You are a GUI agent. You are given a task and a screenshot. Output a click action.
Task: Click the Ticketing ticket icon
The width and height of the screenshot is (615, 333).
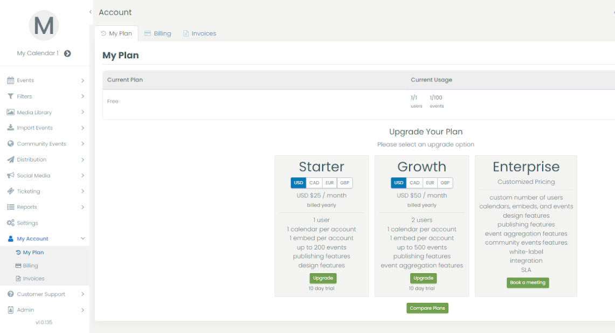click(11, 191)
